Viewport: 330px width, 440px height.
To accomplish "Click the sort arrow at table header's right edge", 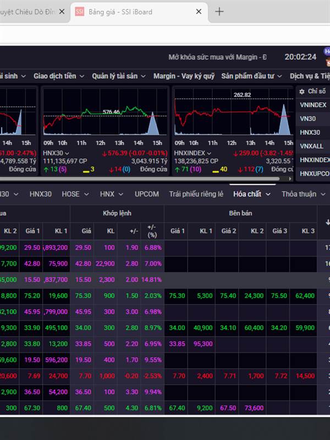I will (x=328, y=222).
